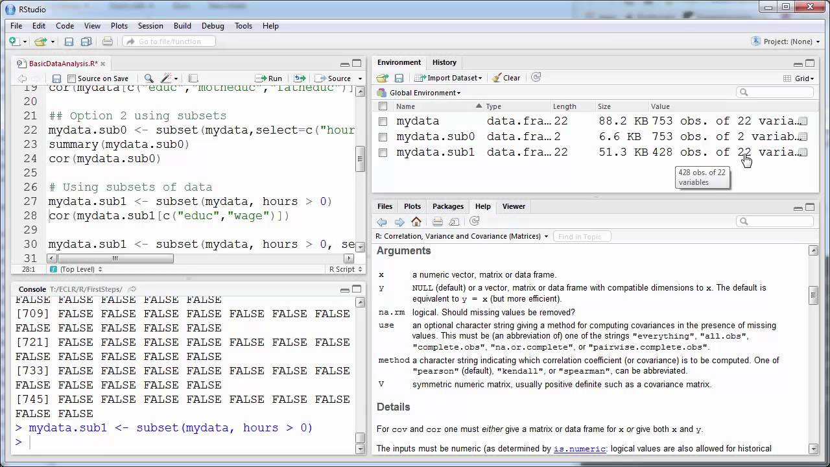Open the (Top Level) scope dropdown
Image resolution: width=830 pixels, height=467 pixels.
76,269
